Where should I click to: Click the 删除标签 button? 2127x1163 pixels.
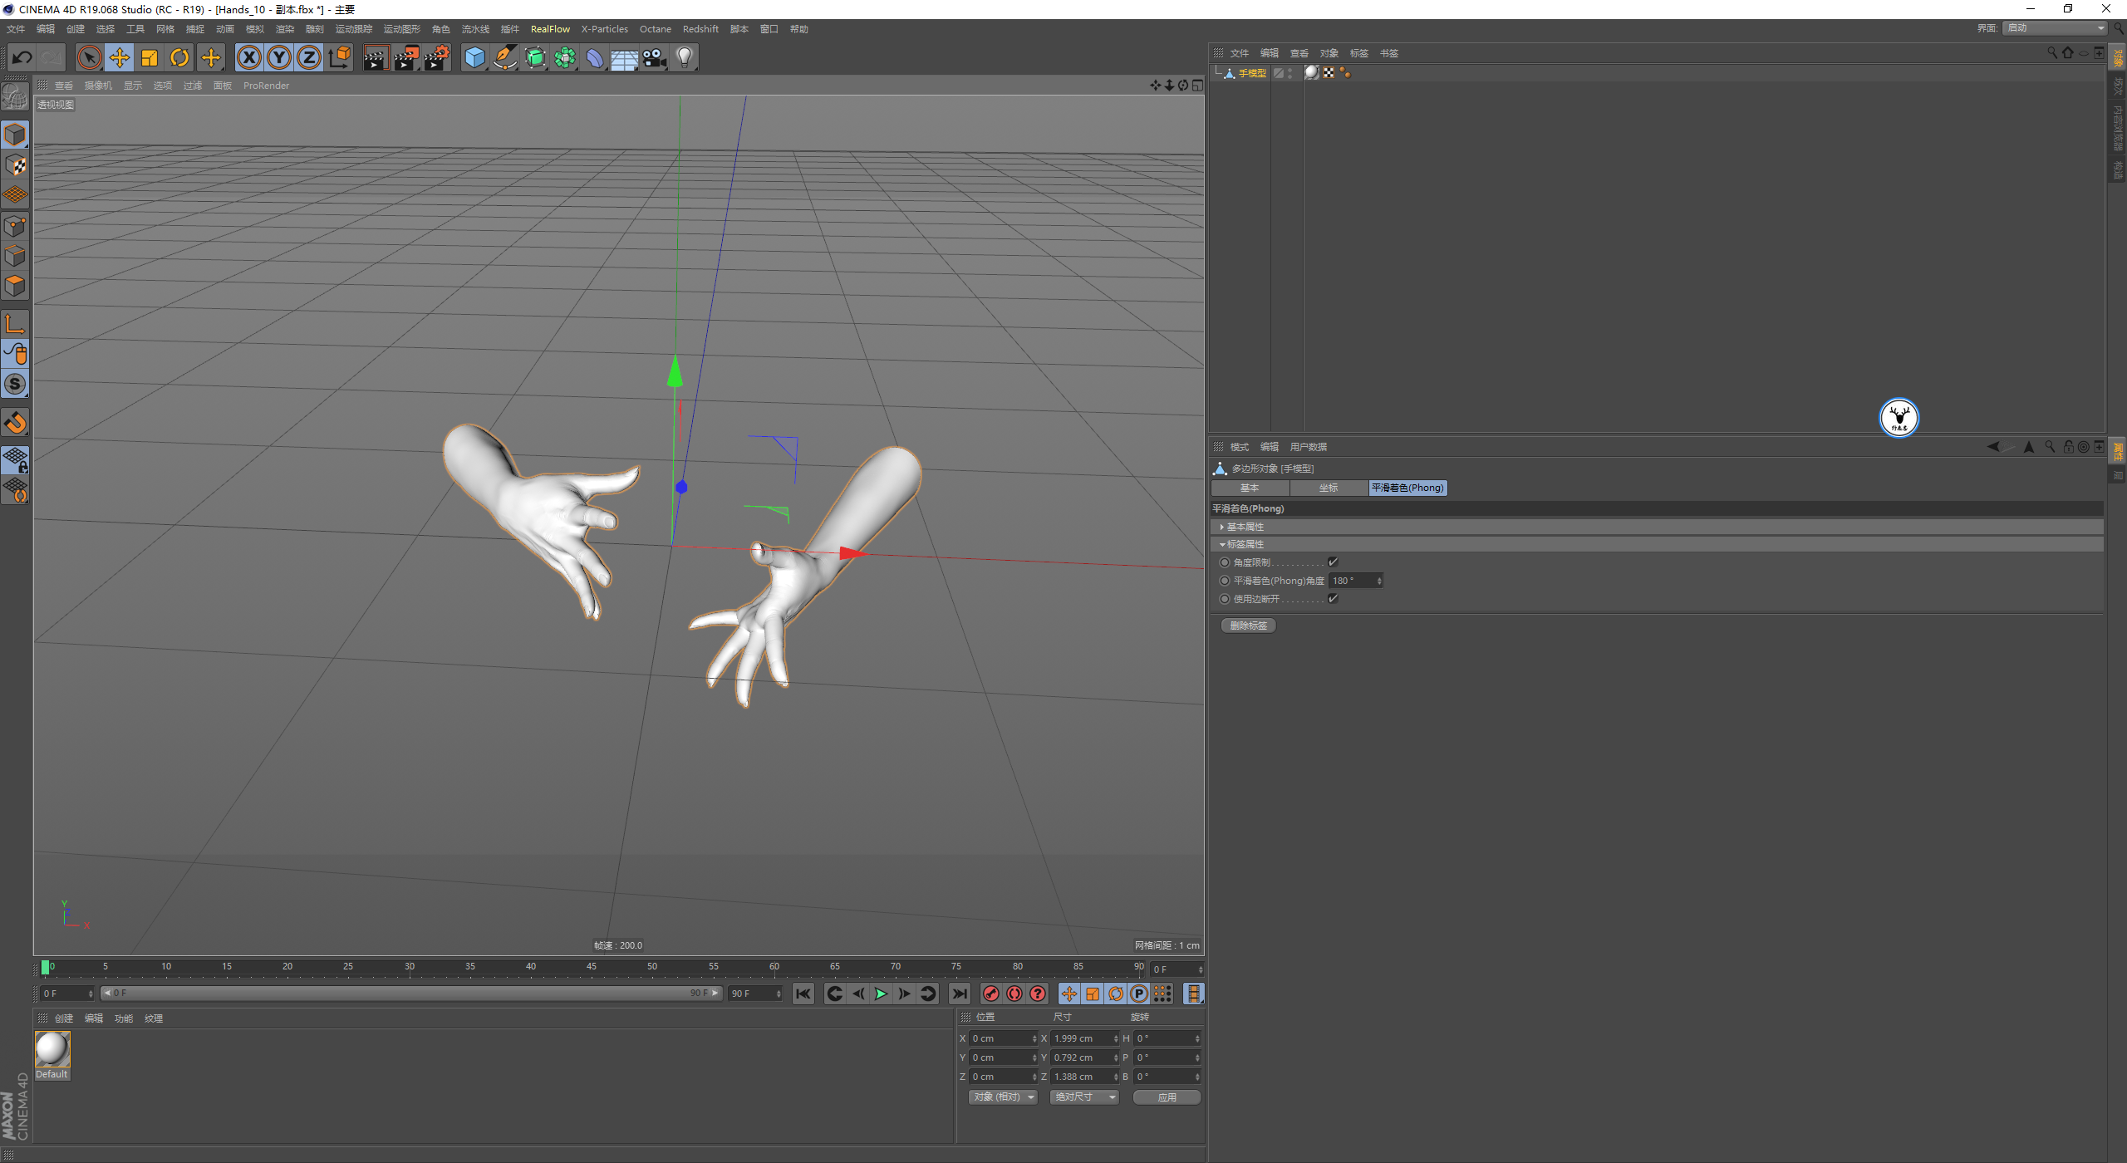coord(1248,626)
